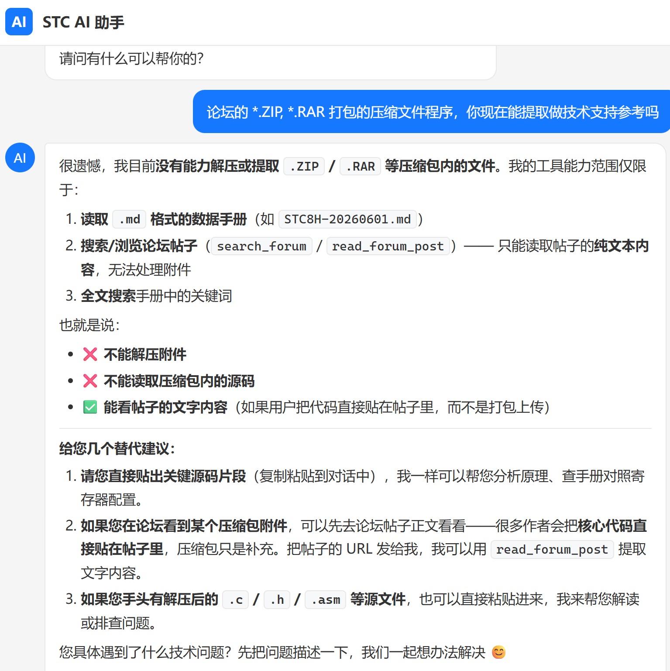Click the red cross before '不能解压附件'

click(90, 354)
